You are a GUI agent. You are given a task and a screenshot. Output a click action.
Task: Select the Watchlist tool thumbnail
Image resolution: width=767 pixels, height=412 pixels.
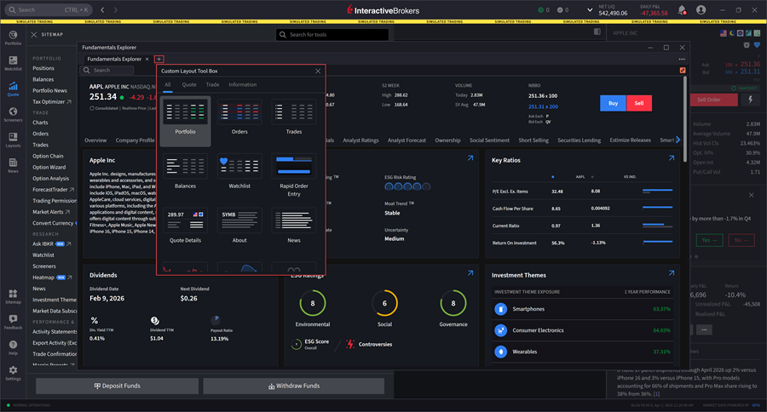coord(239,167)
